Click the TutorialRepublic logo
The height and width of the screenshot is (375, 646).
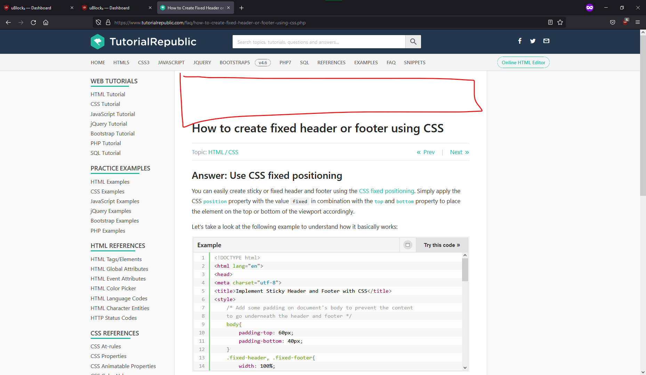(143, 42)
